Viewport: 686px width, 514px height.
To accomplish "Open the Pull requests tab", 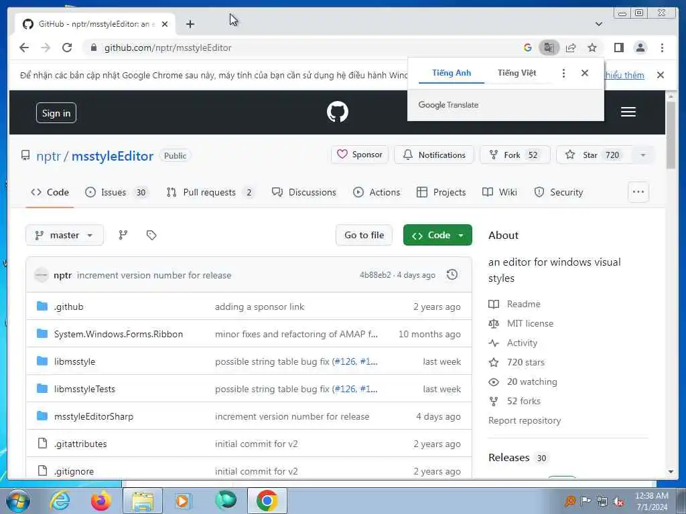I will click(x=210, y=192).
